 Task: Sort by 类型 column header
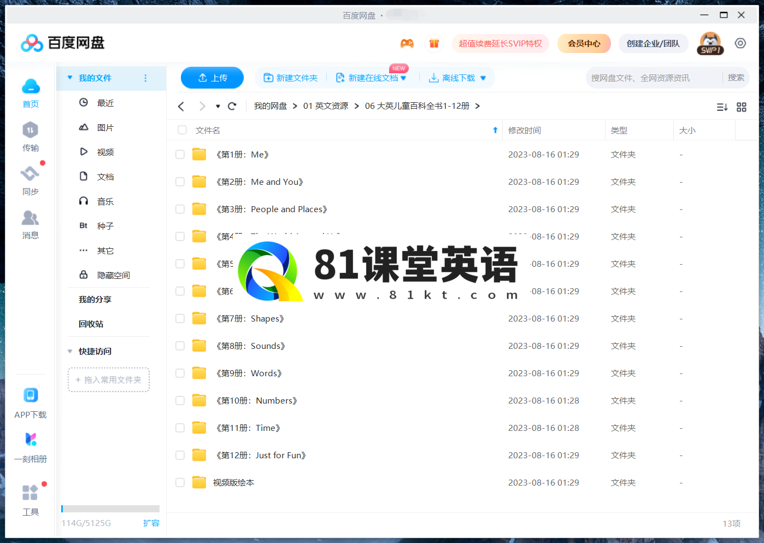click(619, 130)
